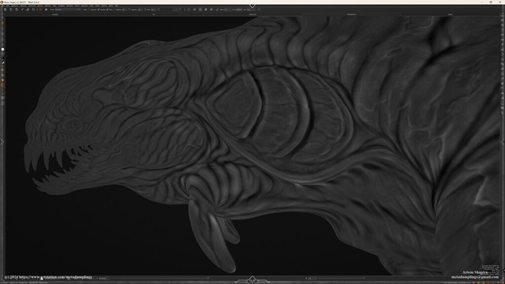This screenshot has height=284, width=505.
Task: Switch to the Perspective view tab
Action: click(351, 14)
